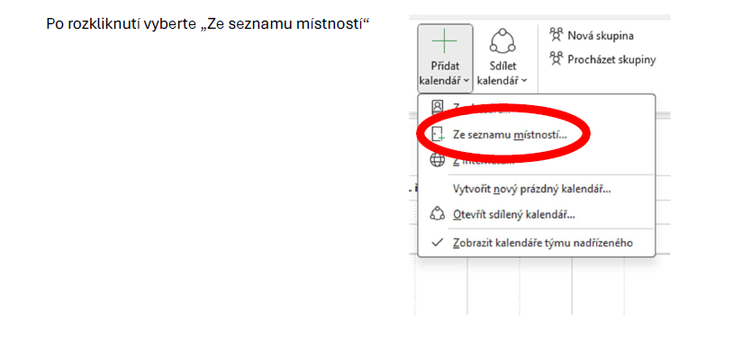
Task: Click the Procházet skupiny people icon
Action: point(556,59)
